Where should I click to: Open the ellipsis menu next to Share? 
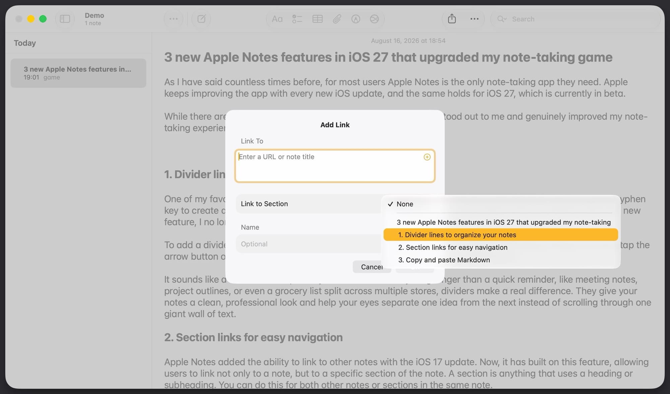(474, 19)
